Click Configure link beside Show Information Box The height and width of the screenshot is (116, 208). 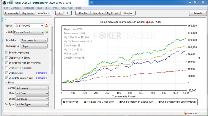pyautogui.click(x=41, y=78)
